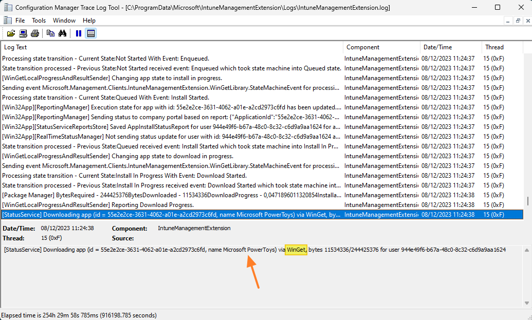The image size is (532, 320).
Task: Toggle the highlight mode toolbar icon
Action: click(90, 33)
